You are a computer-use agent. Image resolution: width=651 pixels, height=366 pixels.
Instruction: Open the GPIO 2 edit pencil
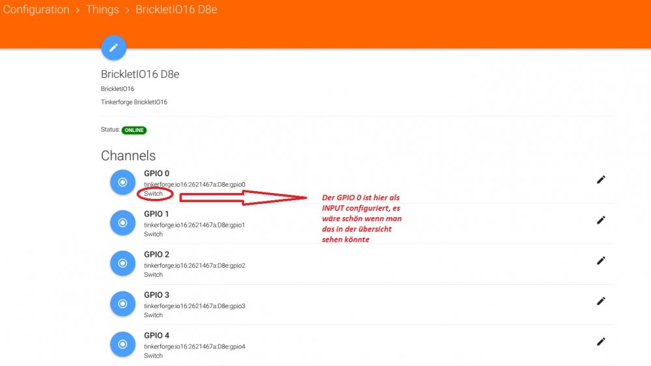tap(601, 261)
